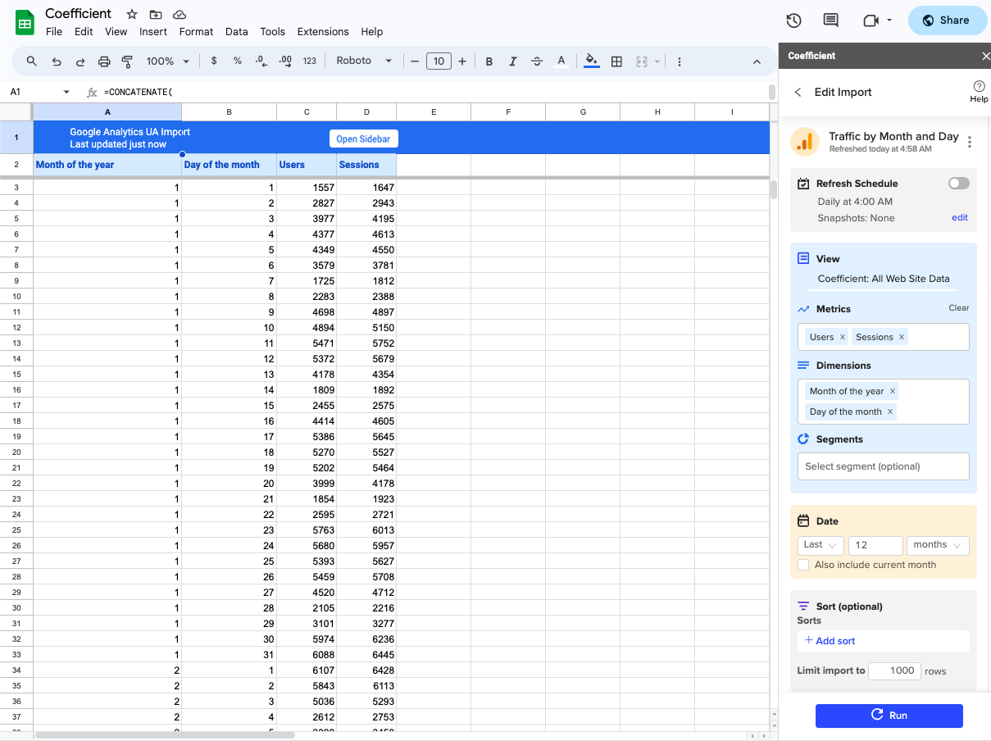Print the spreadsheet
This screenshot has height=741, width=991.
104,61
